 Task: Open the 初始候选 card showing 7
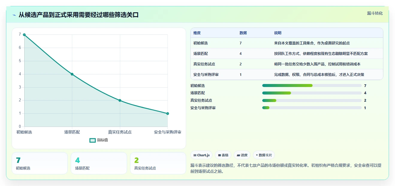pyautogui.click(x=40, y=163)
